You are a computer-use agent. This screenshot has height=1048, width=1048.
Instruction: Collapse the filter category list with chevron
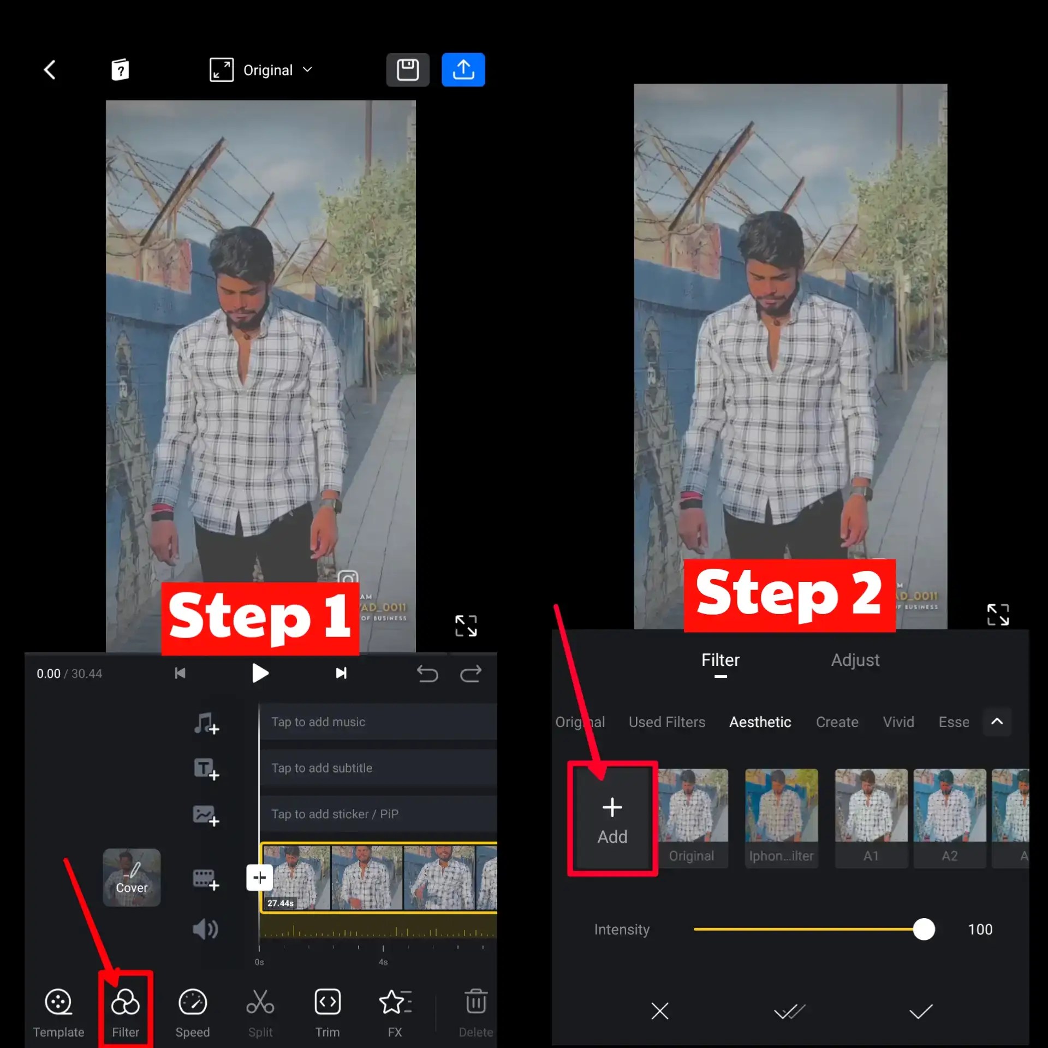[997, 722]
